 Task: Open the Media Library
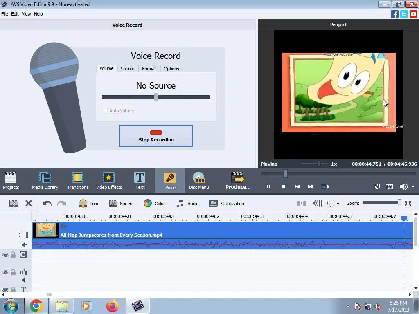pos(45,180)
